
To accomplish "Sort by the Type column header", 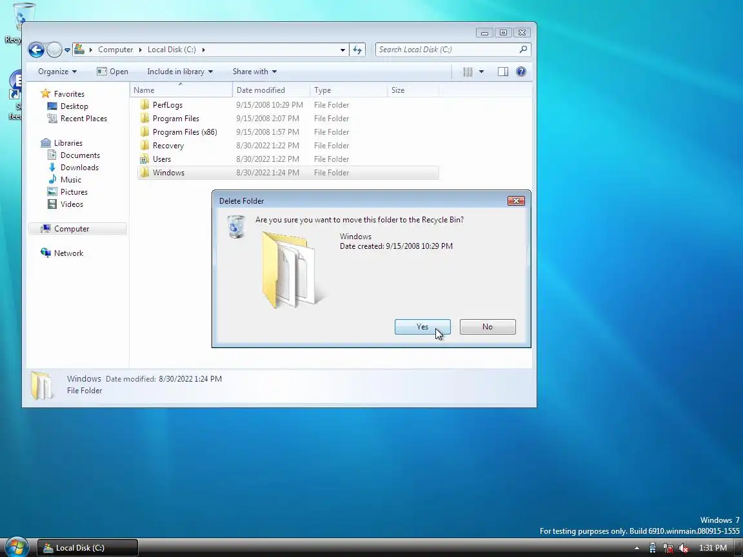I will 348,90.
